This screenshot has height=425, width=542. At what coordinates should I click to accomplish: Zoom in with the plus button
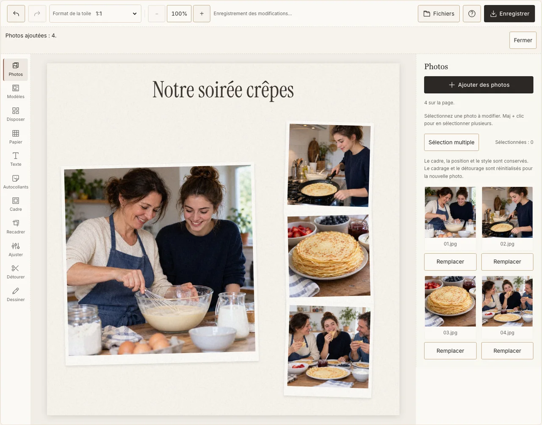click(202, 14)
